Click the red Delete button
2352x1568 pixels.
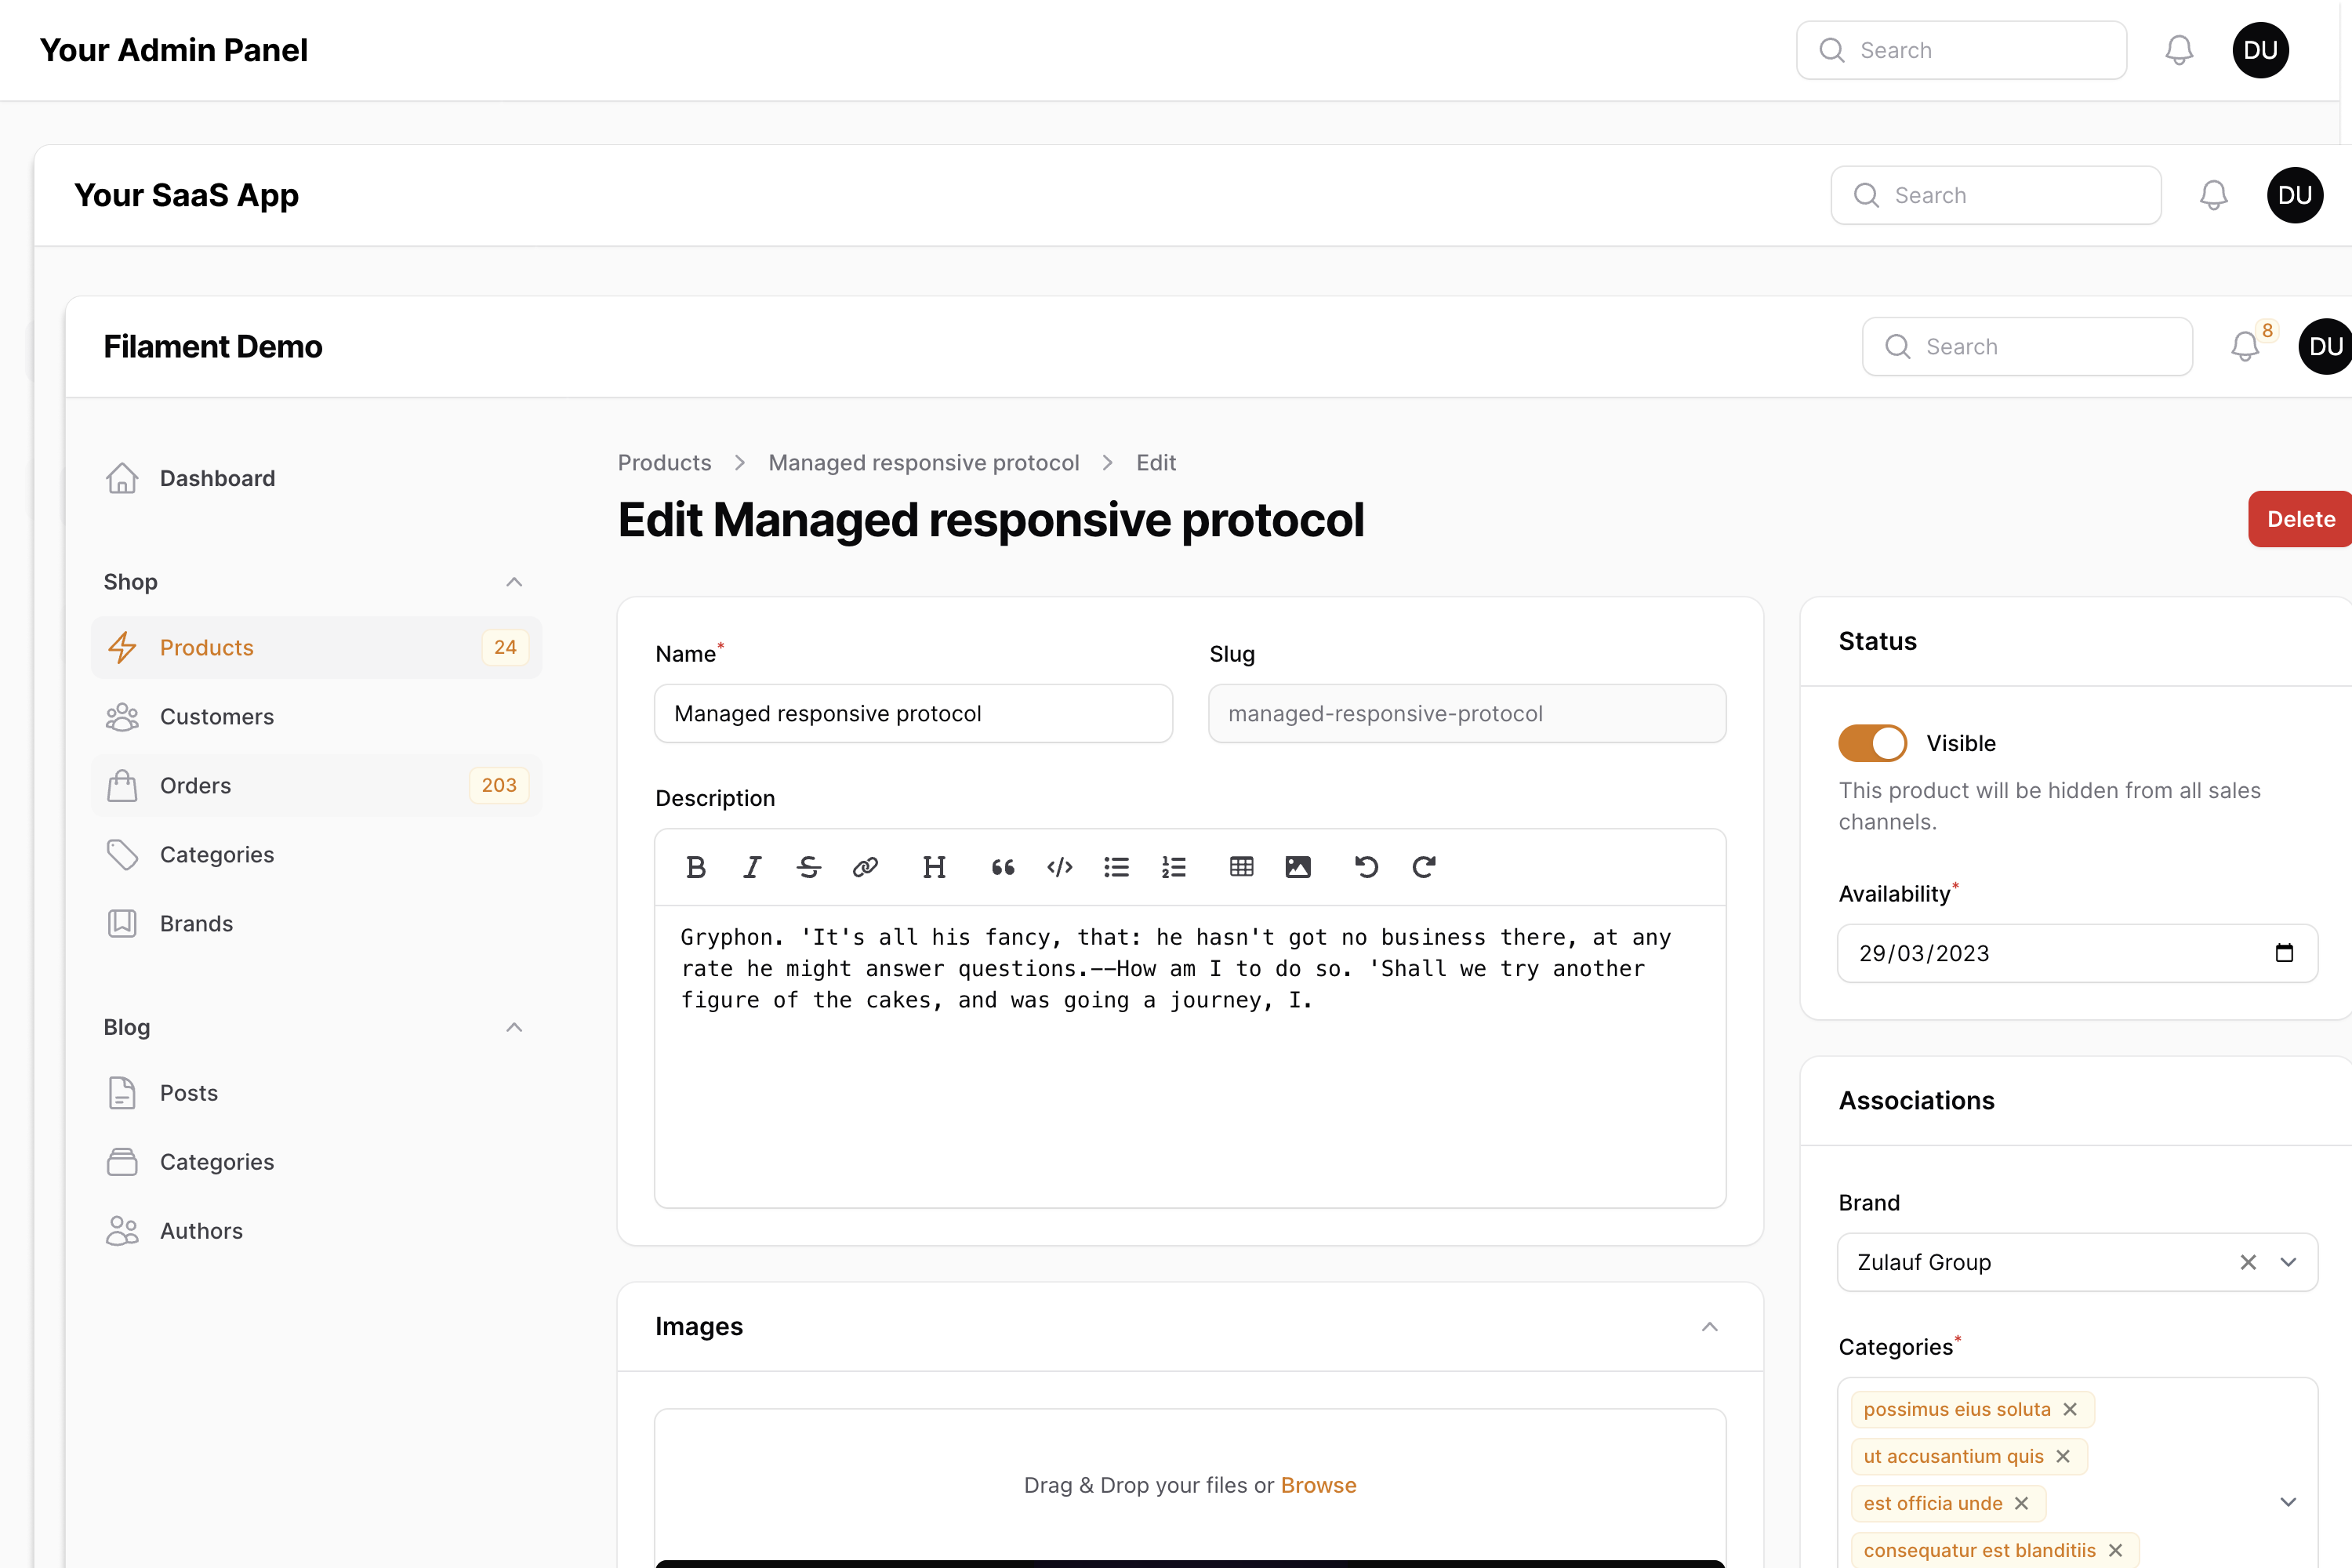[2300, 519]
